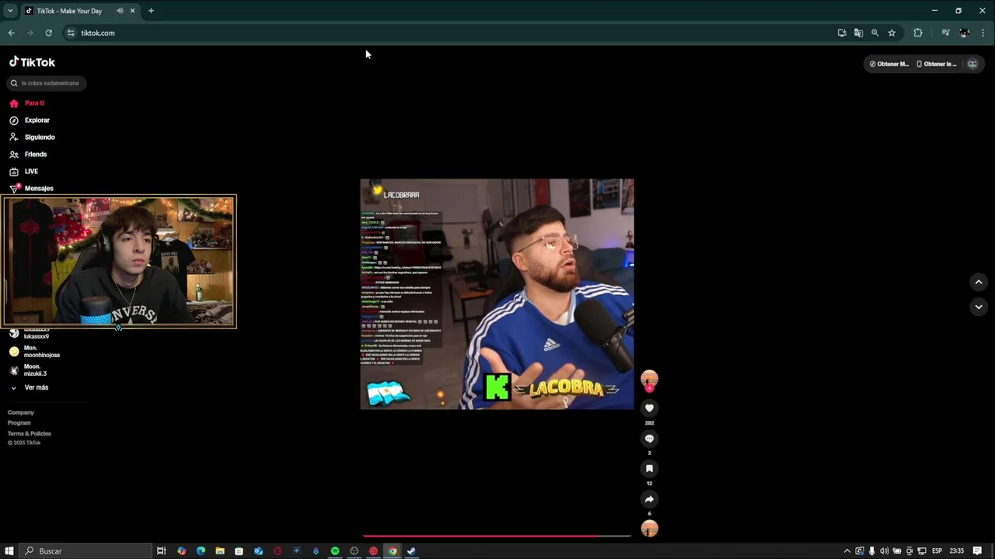Open the mizukii.3 followed account
The height and width of the screenshot is (559, 995).
click(x=28, y=370)
